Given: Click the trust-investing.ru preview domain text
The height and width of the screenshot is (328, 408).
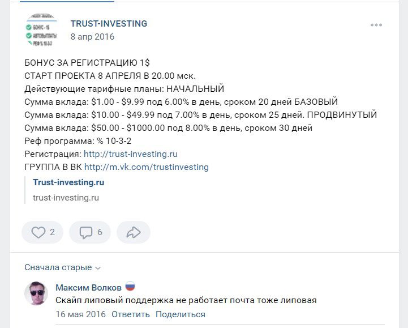Looking at the screenshot, I should coord(66,198).
